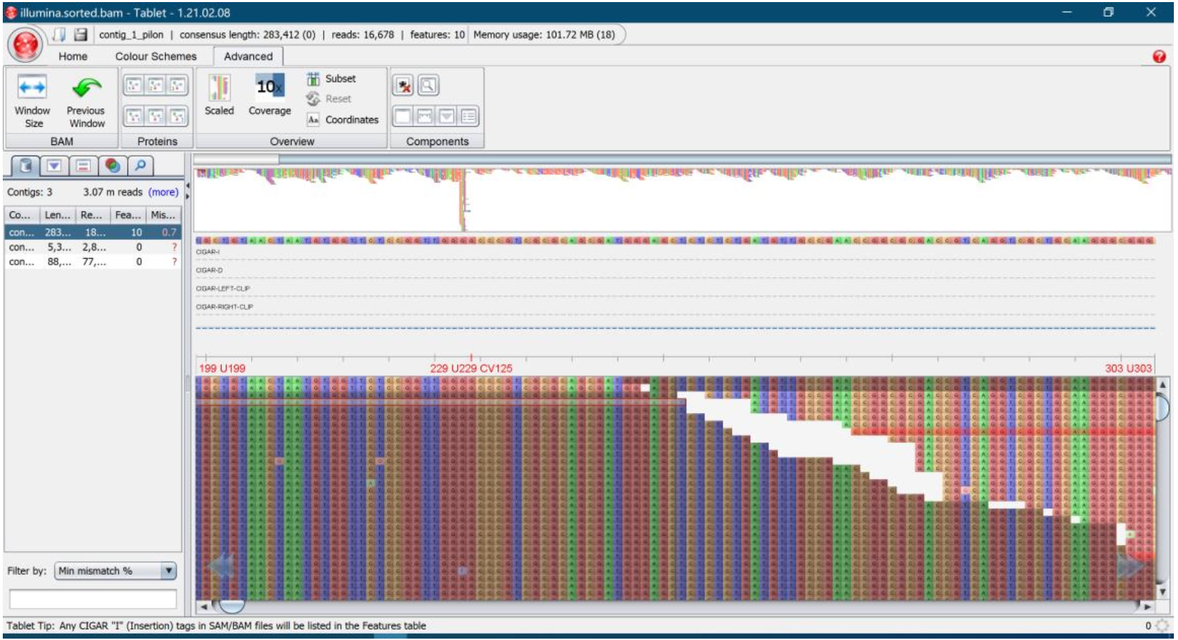Click the reads vertical scrollbar up arrow
The width and height of the screenshot is (1178, 640).
(x=1163, y=385)
